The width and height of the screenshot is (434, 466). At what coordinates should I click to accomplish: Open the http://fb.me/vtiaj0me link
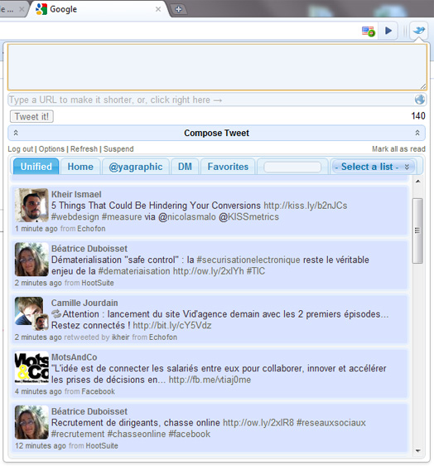pyautogui.click(x=210, y=380)
